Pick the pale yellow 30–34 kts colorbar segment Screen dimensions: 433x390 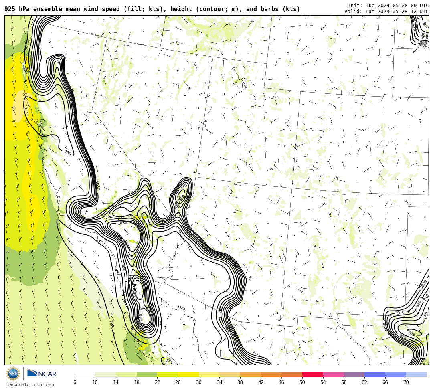tap(209, 374)
